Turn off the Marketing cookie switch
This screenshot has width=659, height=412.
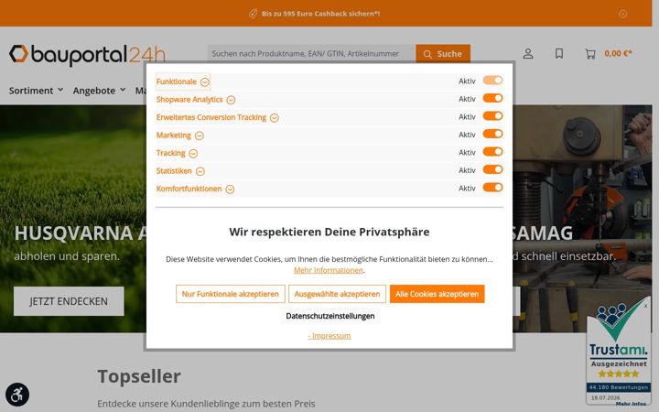click(x=492, y=134)
